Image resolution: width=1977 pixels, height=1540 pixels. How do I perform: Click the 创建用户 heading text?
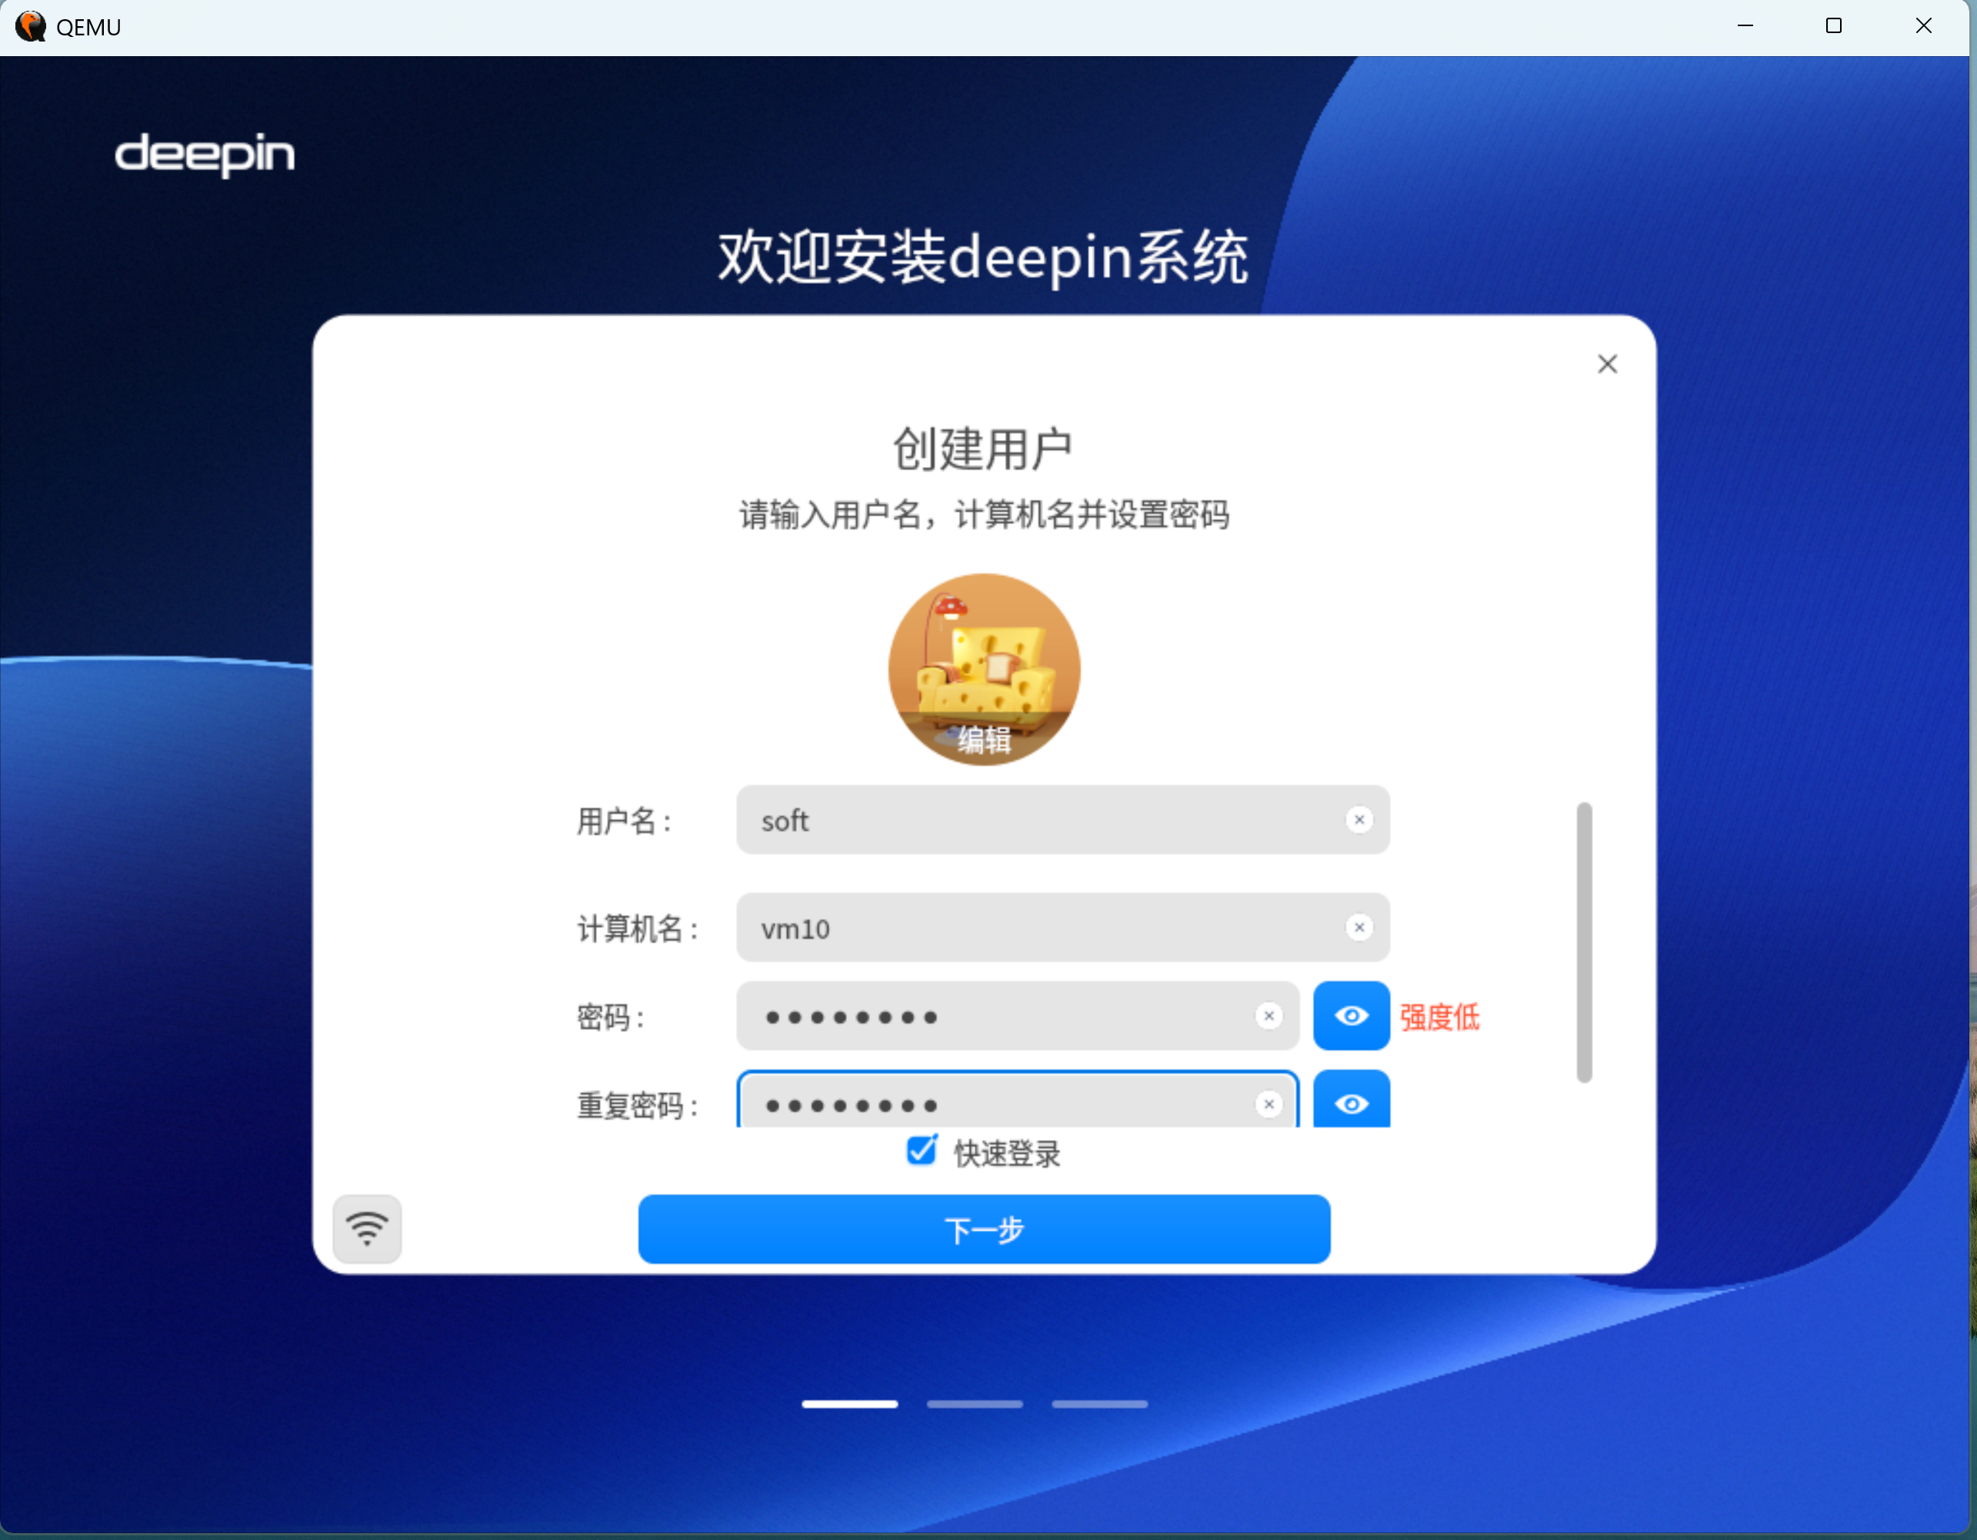coord(983,449)
